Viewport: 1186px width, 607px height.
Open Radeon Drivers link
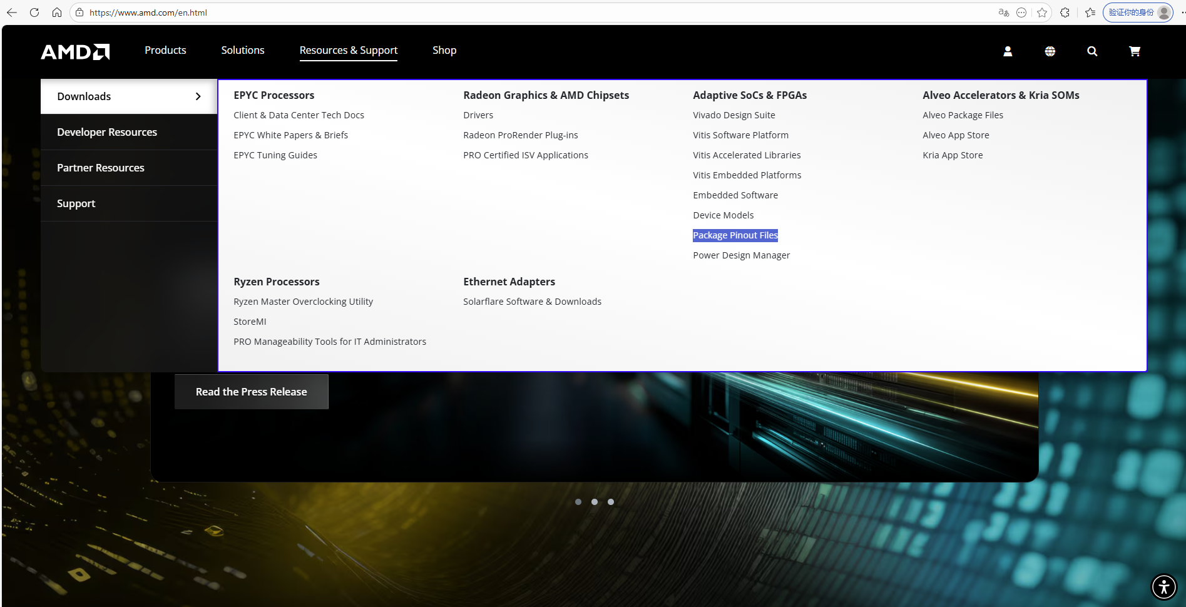478,115
